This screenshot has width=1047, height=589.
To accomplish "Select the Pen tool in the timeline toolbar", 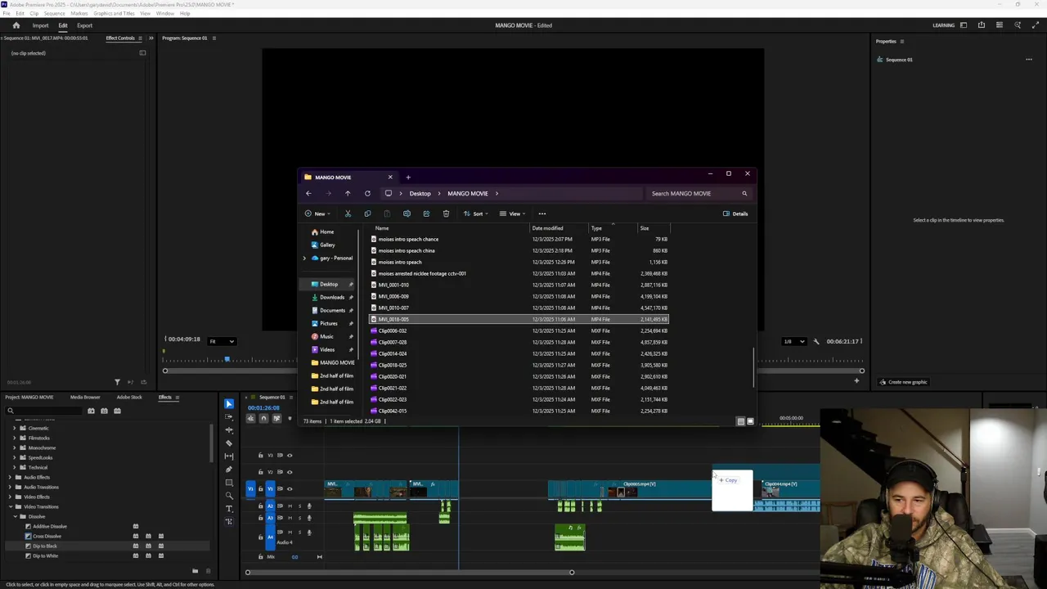I will coord(229,470).
